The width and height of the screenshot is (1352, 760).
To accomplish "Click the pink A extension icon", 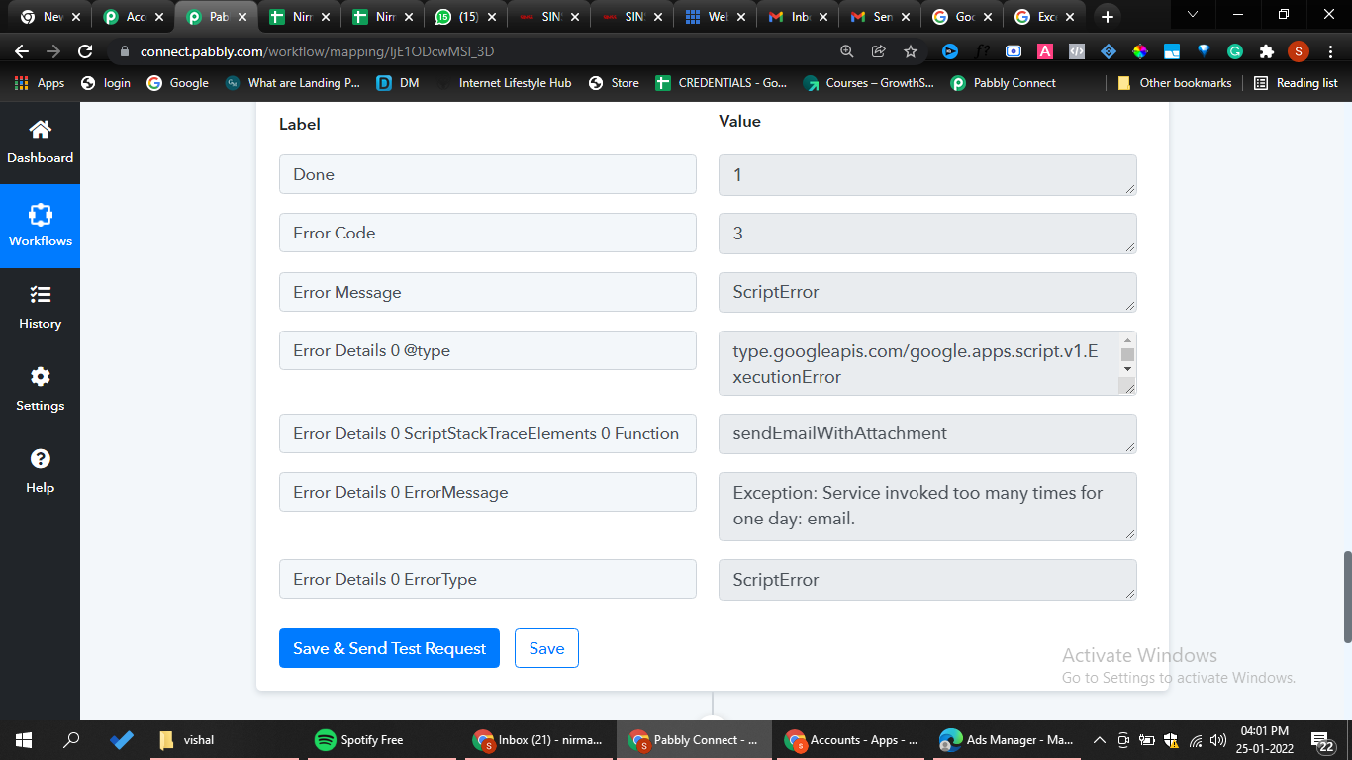I will point(1045,51).
